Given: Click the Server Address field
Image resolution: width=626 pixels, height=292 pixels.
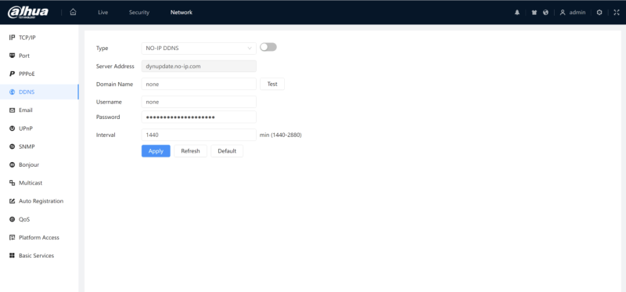Looking at the screenshot, I should pyautogui.click(x=199, y=67).
